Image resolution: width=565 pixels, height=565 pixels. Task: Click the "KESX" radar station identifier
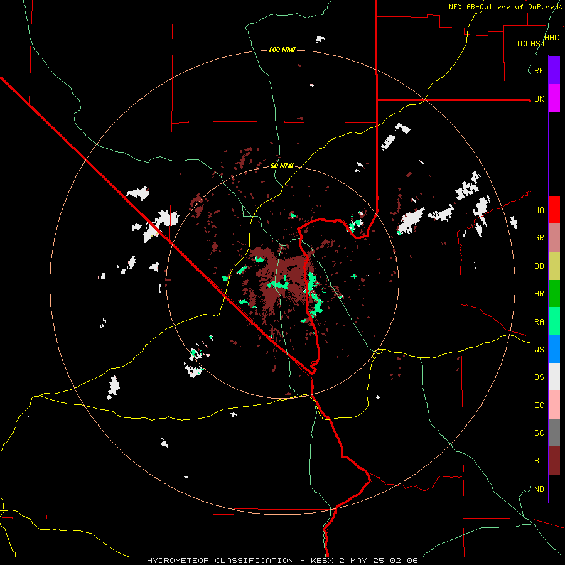322,561
